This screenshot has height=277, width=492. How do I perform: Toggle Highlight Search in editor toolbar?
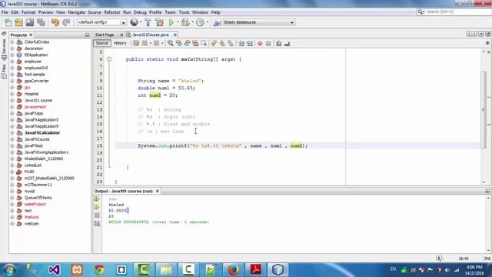(195, 43)
